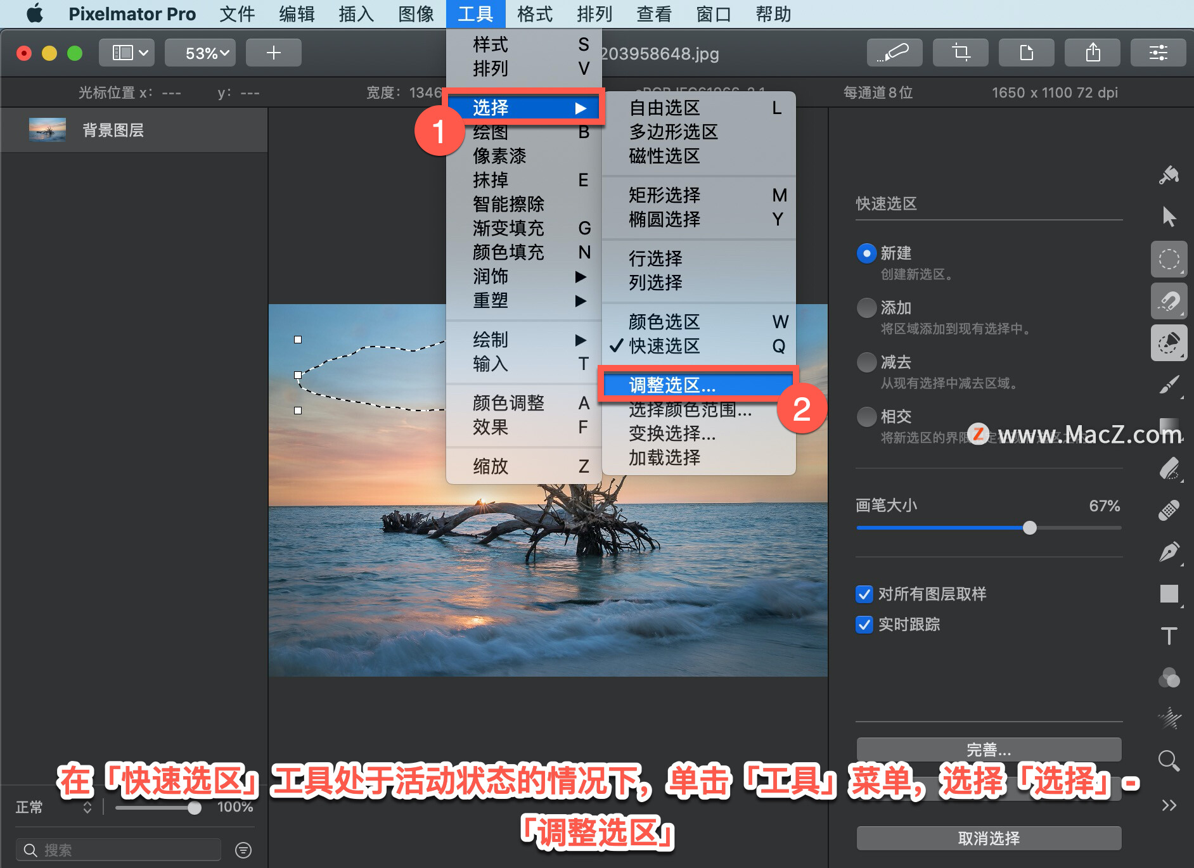Screen dimensions: 1194x868
Task: Expand the 选择 submenu item
Action: click(523, 108)
